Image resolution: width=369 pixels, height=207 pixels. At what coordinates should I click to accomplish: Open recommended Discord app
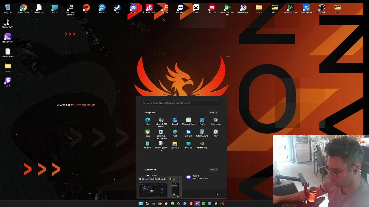coord(197,177)
